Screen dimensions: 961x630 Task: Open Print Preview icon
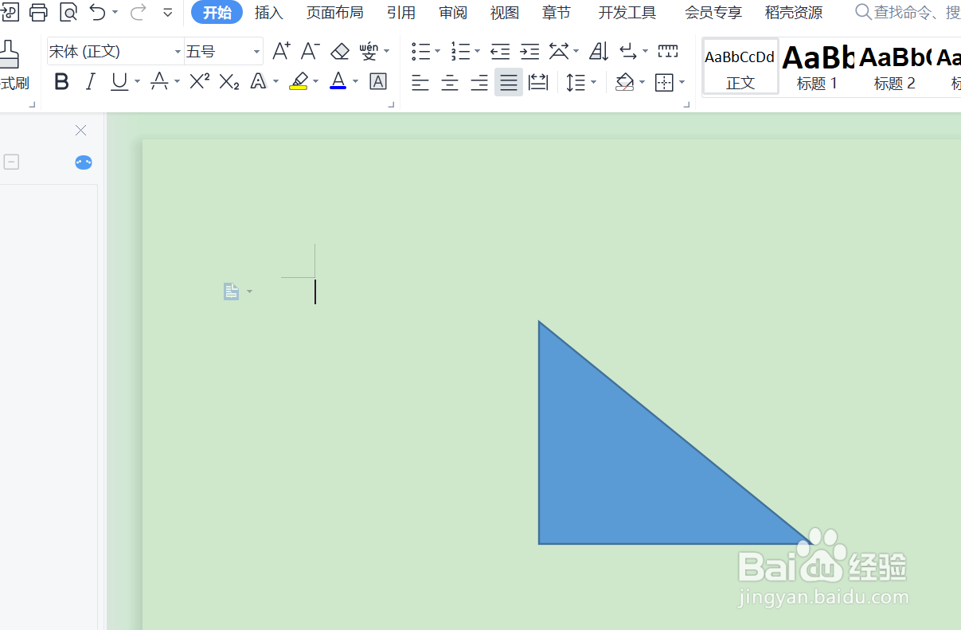click(x=68, y=12)
